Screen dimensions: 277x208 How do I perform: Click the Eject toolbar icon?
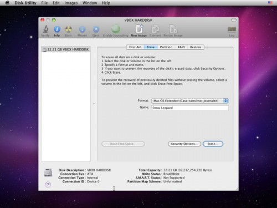click(96, 29)
